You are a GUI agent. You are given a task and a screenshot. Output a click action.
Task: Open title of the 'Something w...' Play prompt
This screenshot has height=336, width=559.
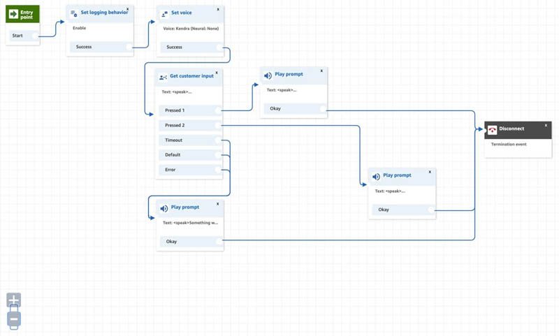click(x=185, y=207)
